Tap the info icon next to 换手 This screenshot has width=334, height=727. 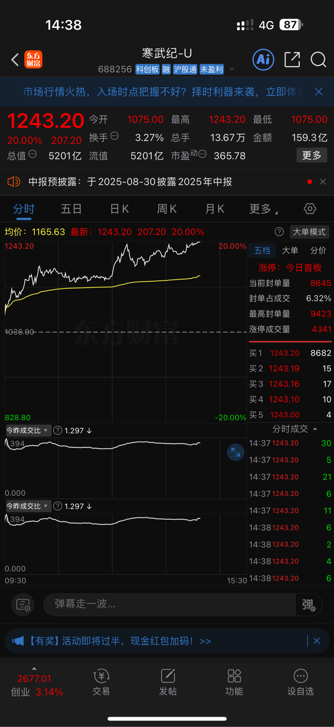click(114, 136)
